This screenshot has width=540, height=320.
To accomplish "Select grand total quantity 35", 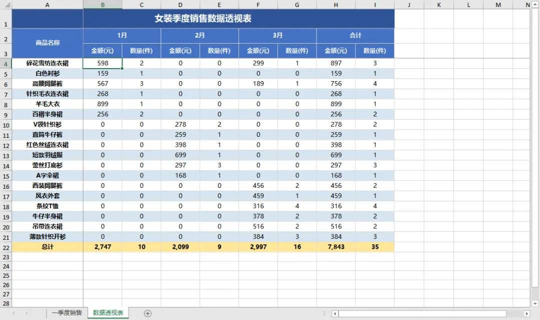I will click(x=375, y=247).
